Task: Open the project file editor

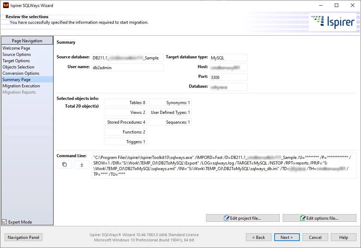Action: click(243, 218)
